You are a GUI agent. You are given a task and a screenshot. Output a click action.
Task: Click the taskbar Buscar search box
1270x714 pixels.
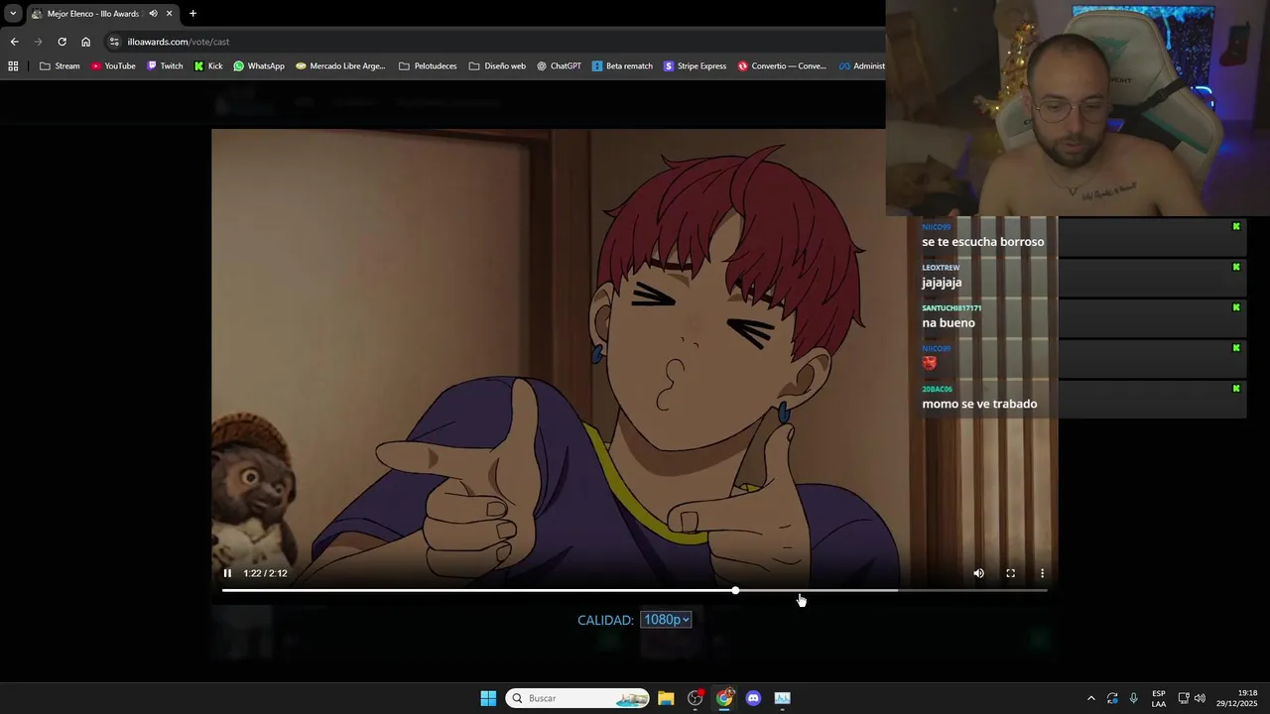click(577, 698)
